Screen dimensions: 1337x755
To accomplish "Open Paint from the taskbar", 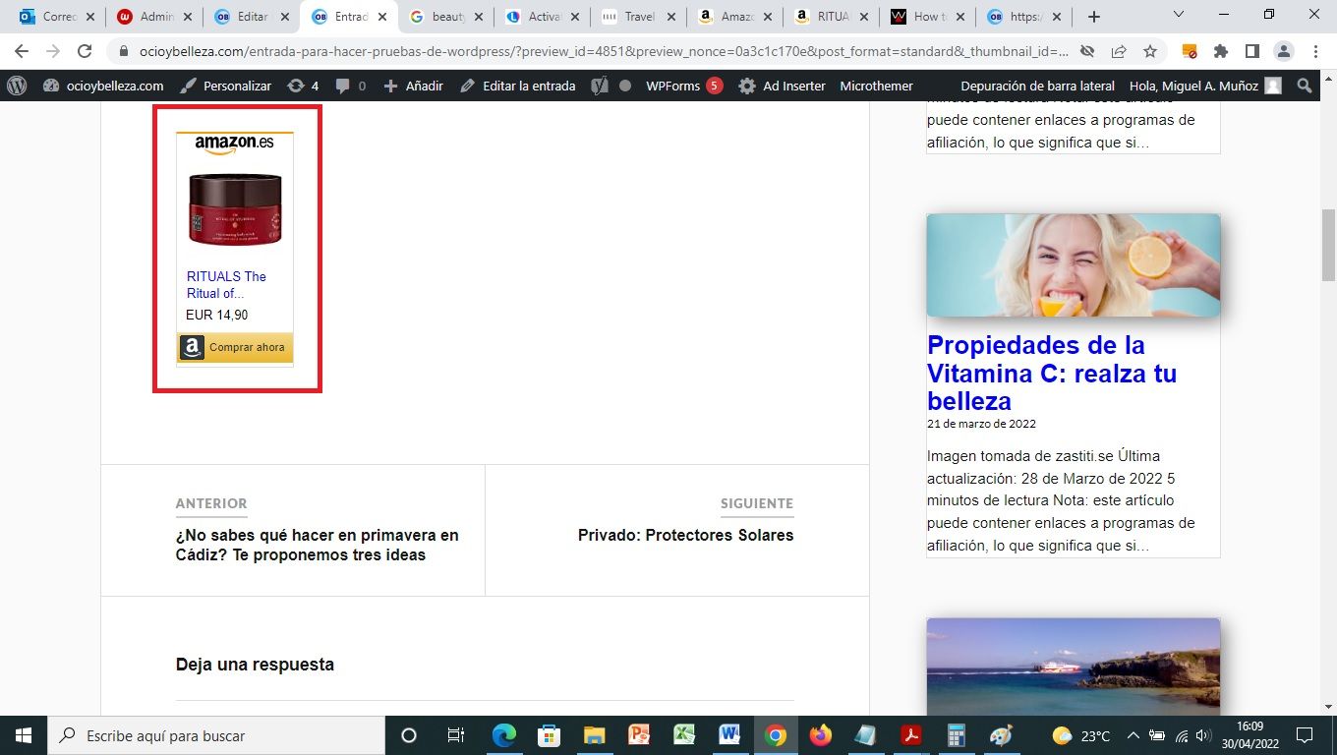I will tap(1000, 735).
